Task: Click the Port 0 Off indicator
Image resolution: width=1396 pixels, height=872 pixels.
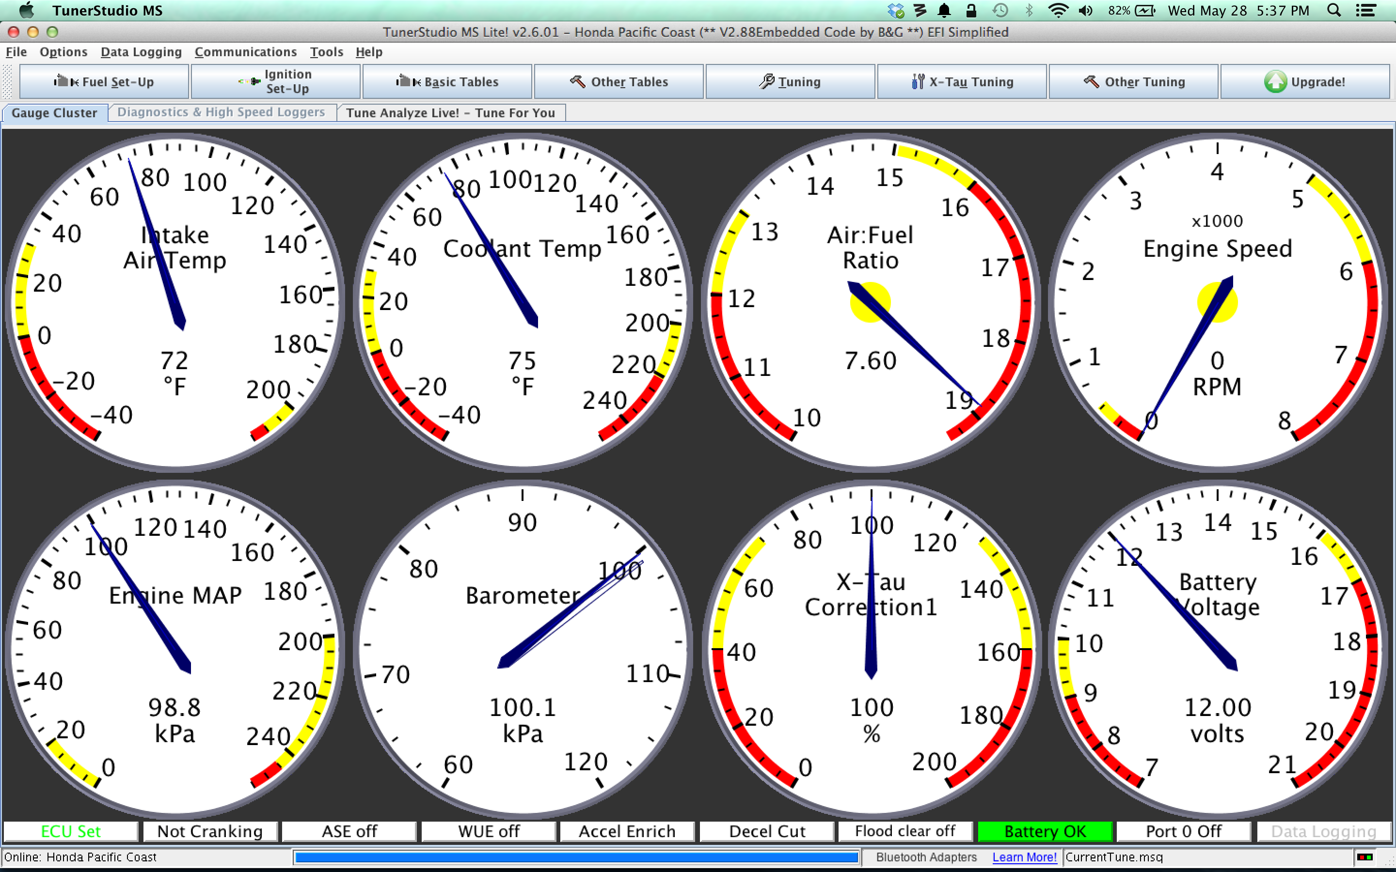Action: (x=1184, y=831)
